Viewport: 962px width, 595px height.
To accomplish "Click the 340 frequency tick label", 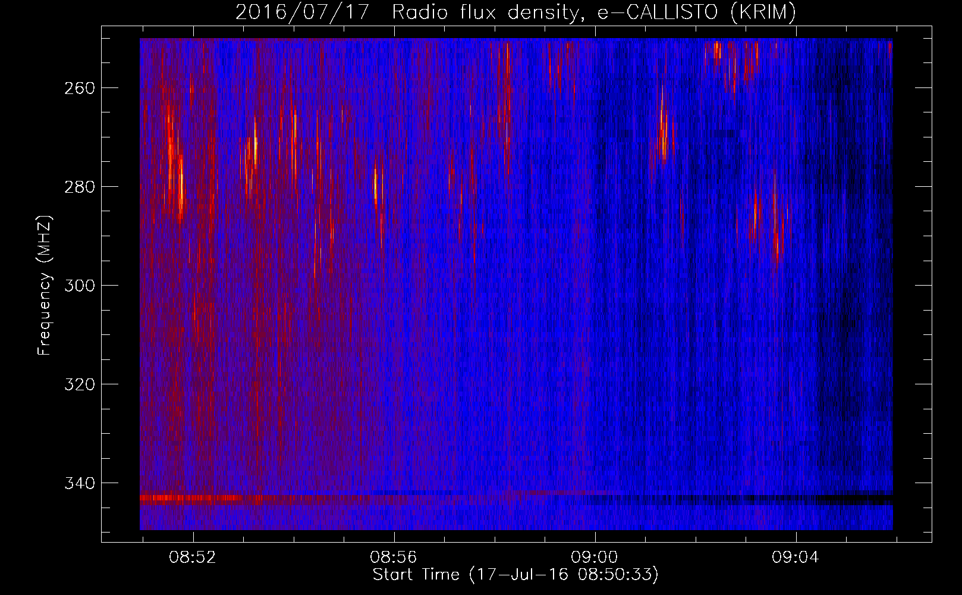I will pos(80,483).
